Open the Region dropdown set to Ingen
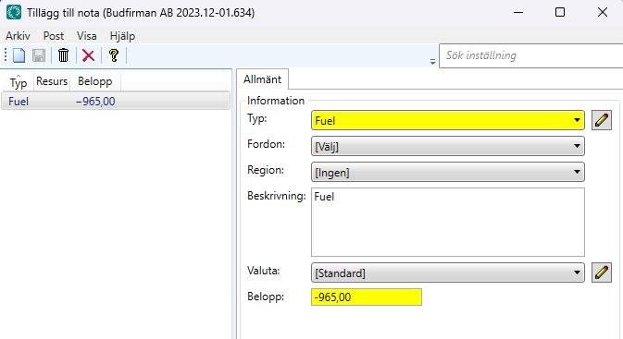The image size is (623, 339). [448, 172]
